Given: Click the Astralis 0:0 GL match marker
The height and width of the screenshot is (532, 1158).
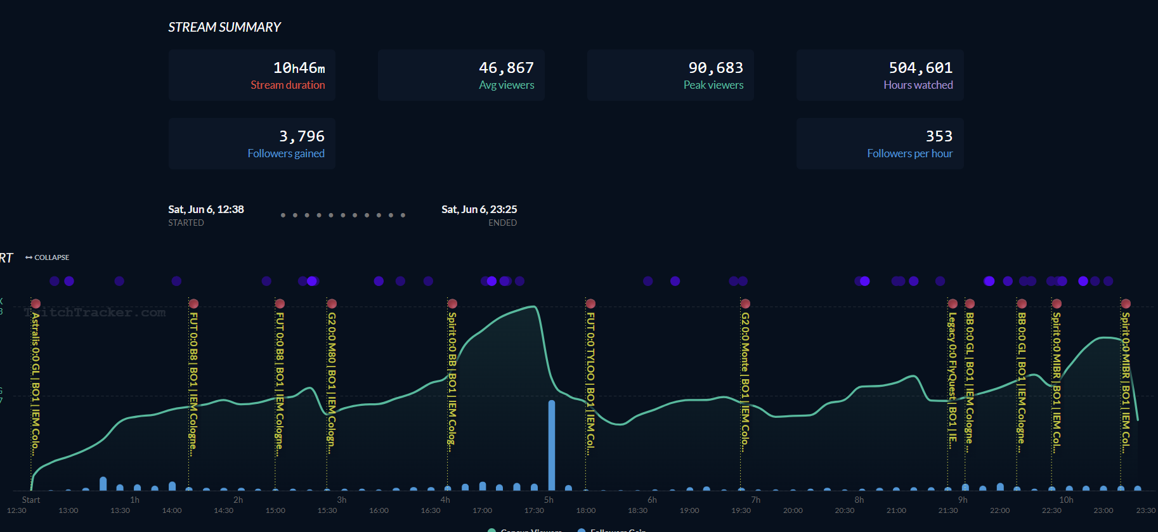Looking at the screenshot, I should pos(36,304).
